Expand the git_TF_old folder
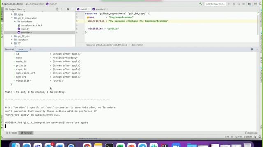 12,36
